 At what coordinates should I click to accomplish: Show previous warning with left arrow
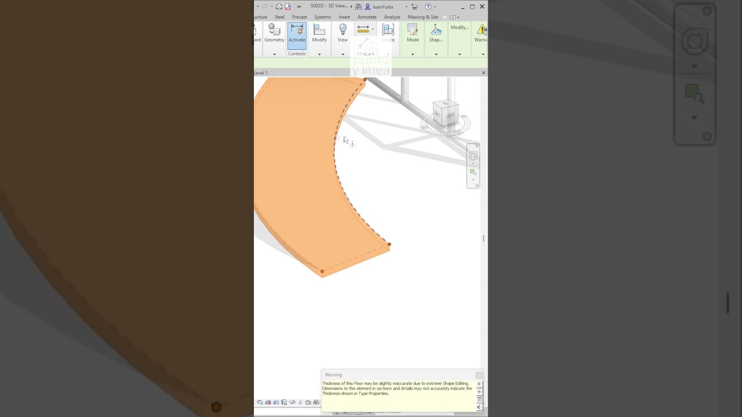click(x=479, y=383)
